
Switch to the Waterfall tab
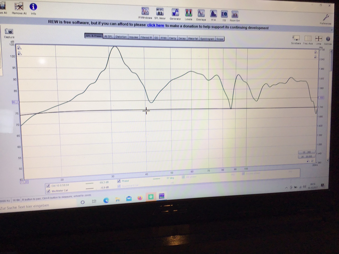point(193,38)
